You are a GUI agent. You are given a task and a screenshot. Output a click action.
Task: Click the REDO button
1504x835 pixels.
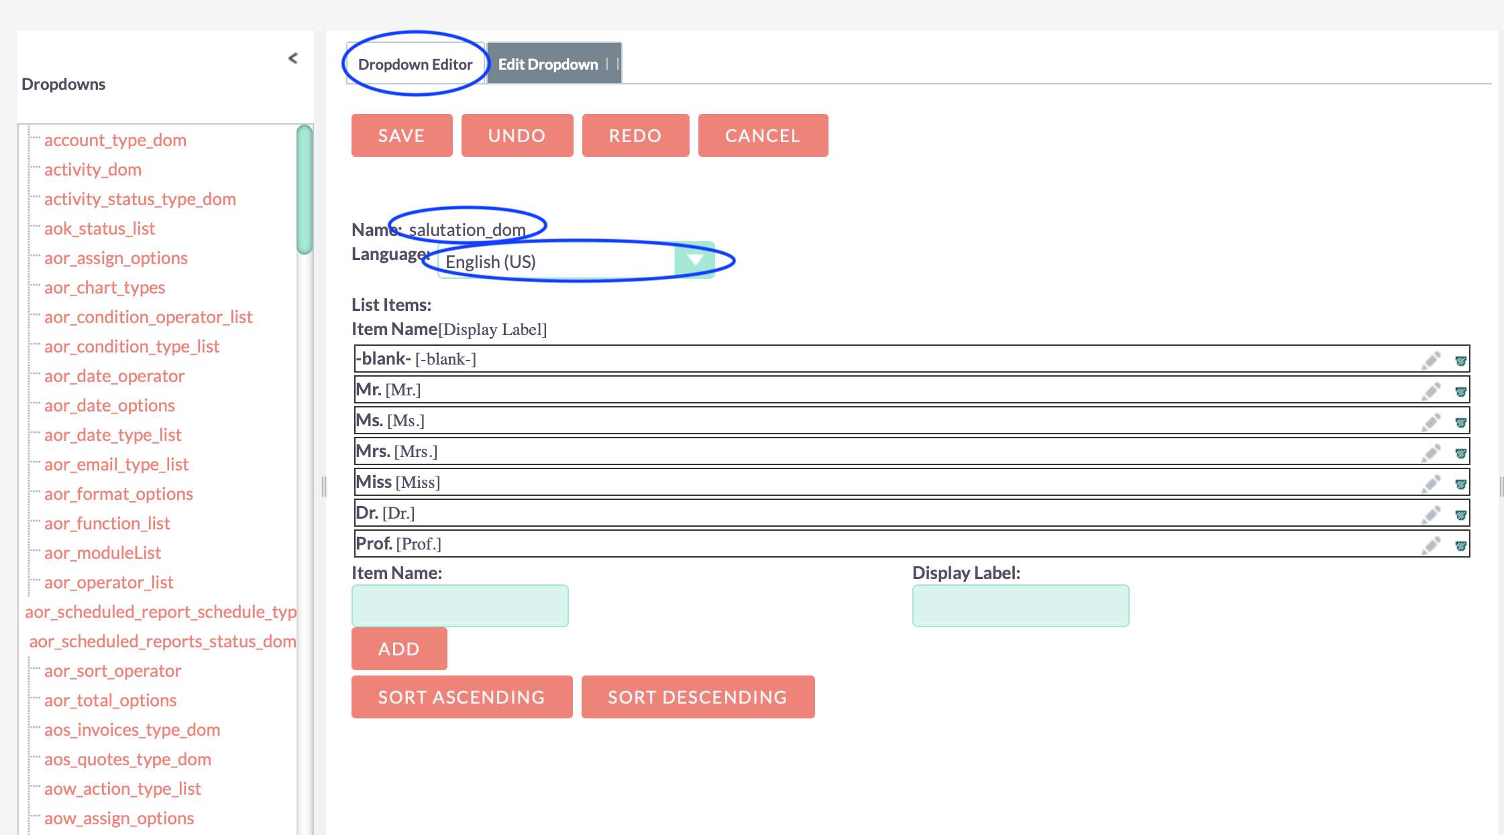click(x=635, y=135)
